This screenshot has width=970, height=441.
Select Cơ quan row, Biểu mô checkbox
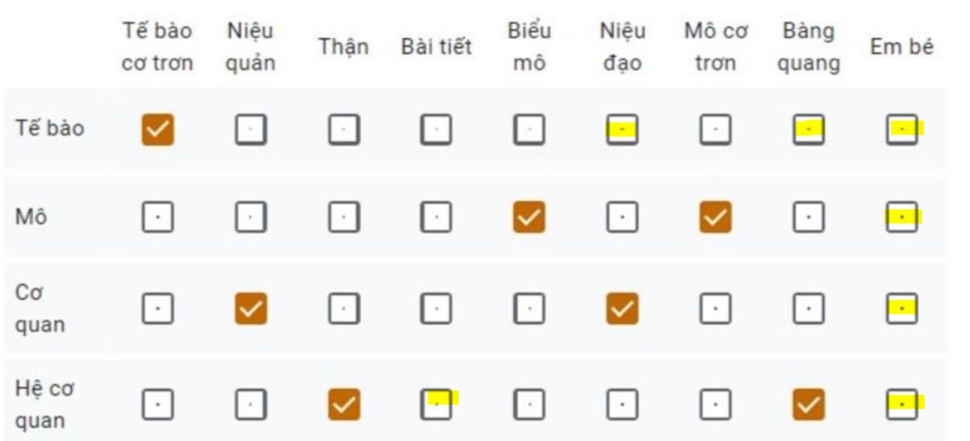pos(529,309)
